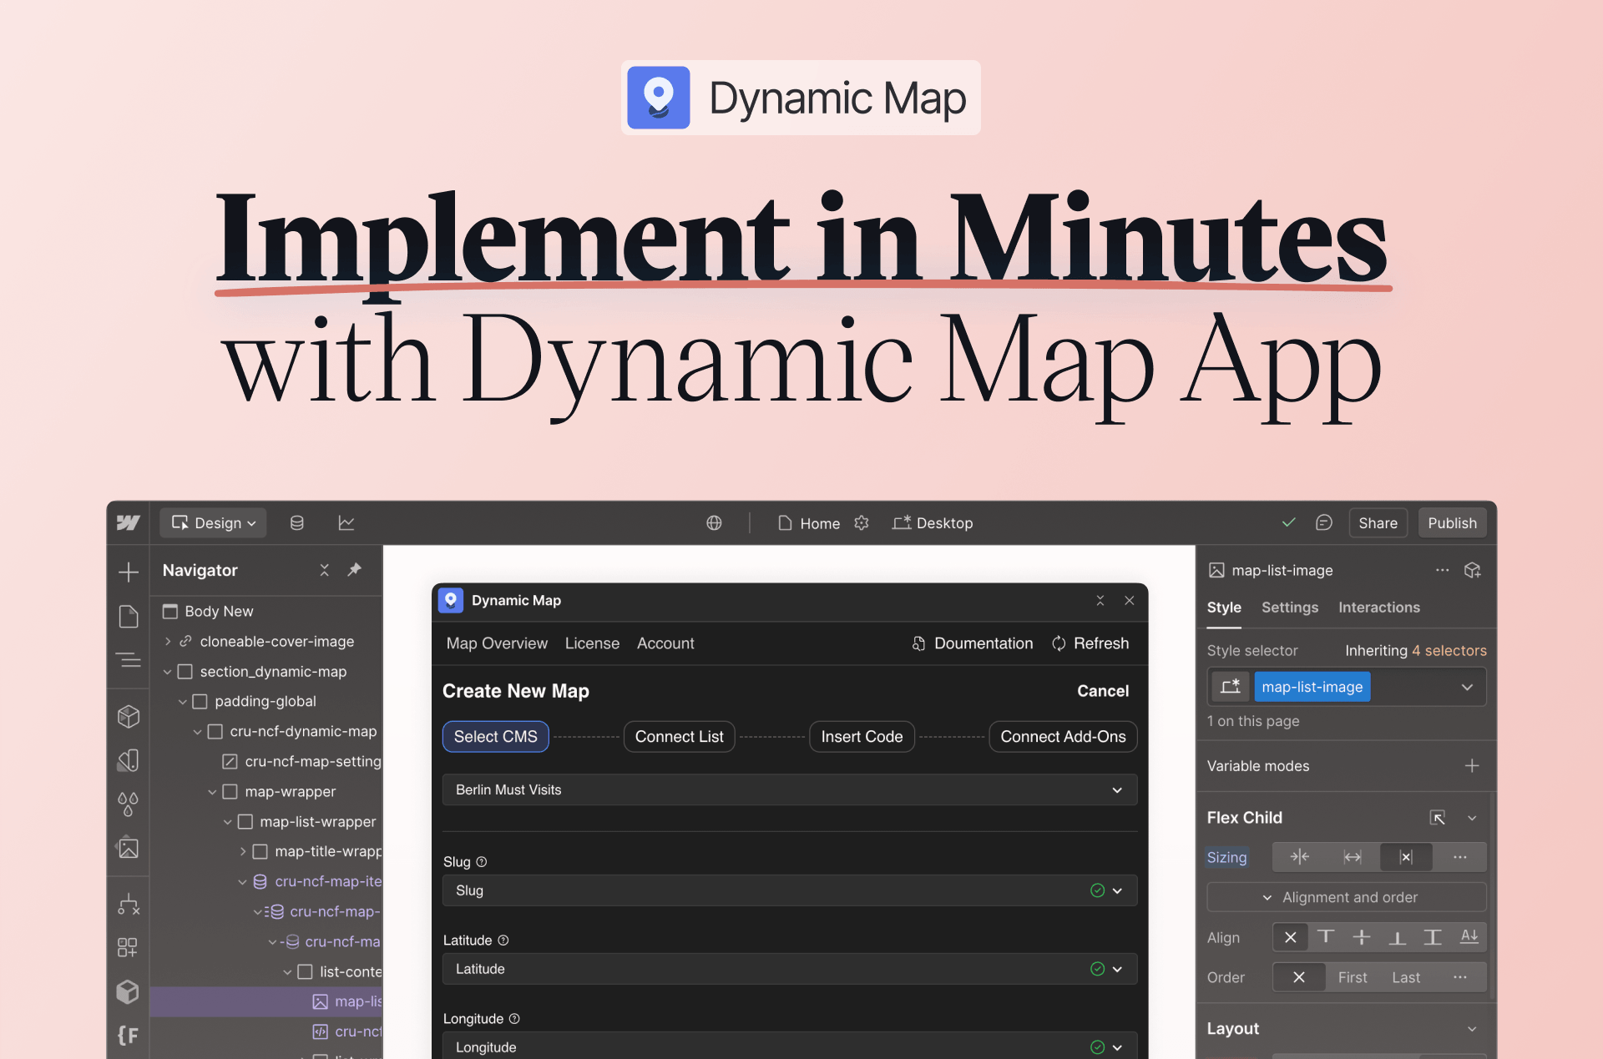Screen dimensions: 1603x1059
Task: Pin the Navigator panel
Action: [x=355, y=570]
